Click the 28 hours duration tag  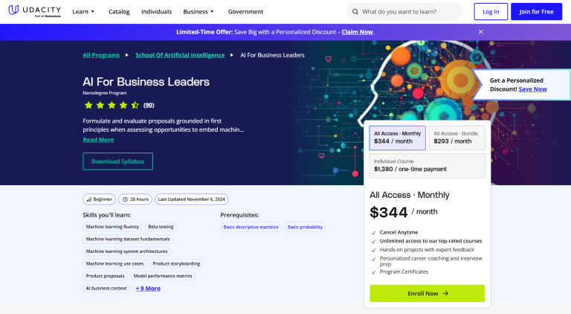(x=135, y=199)
